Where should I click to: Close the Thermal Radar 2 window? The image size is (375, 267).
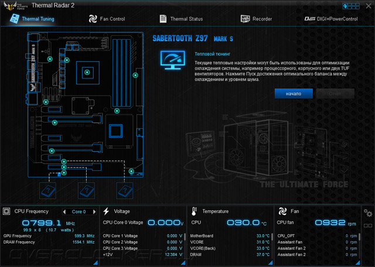(369, 6)
